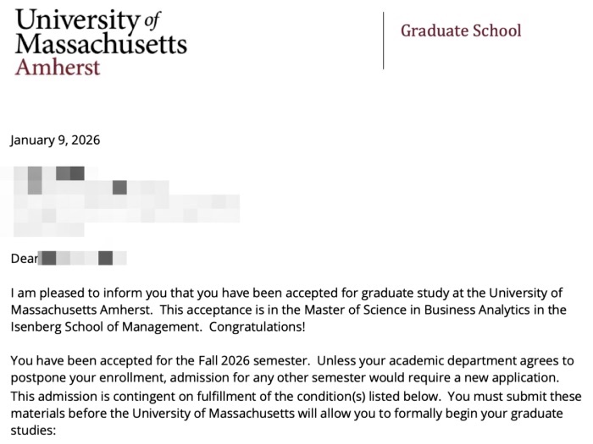The width and height of the screenshot is (593, 444).
Task: Click the blurred recipient address block
Action: tap(119, 201)
